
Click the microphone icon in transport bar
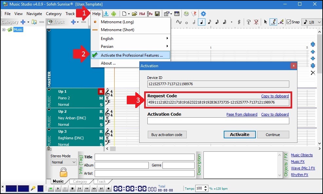(33, 188)
